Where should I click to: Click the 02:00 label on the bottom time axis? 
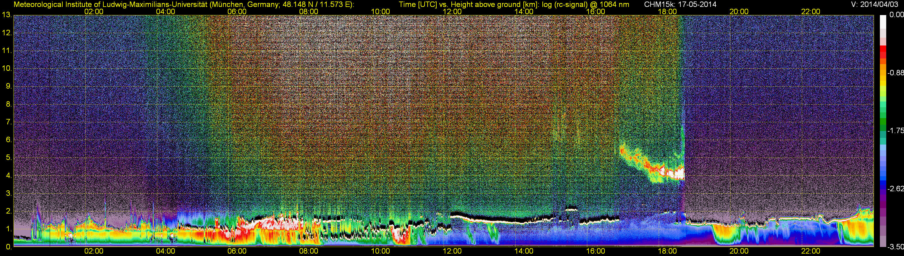(94, 251)
